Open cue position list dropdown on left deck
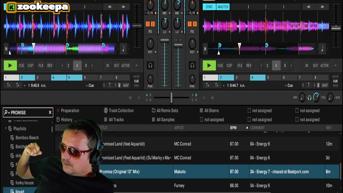 pyautogui.click(x=25, y=86)
